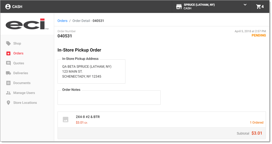Click the '$3.01 EA' item price
272x144 pixels.
tap(81, 122)
